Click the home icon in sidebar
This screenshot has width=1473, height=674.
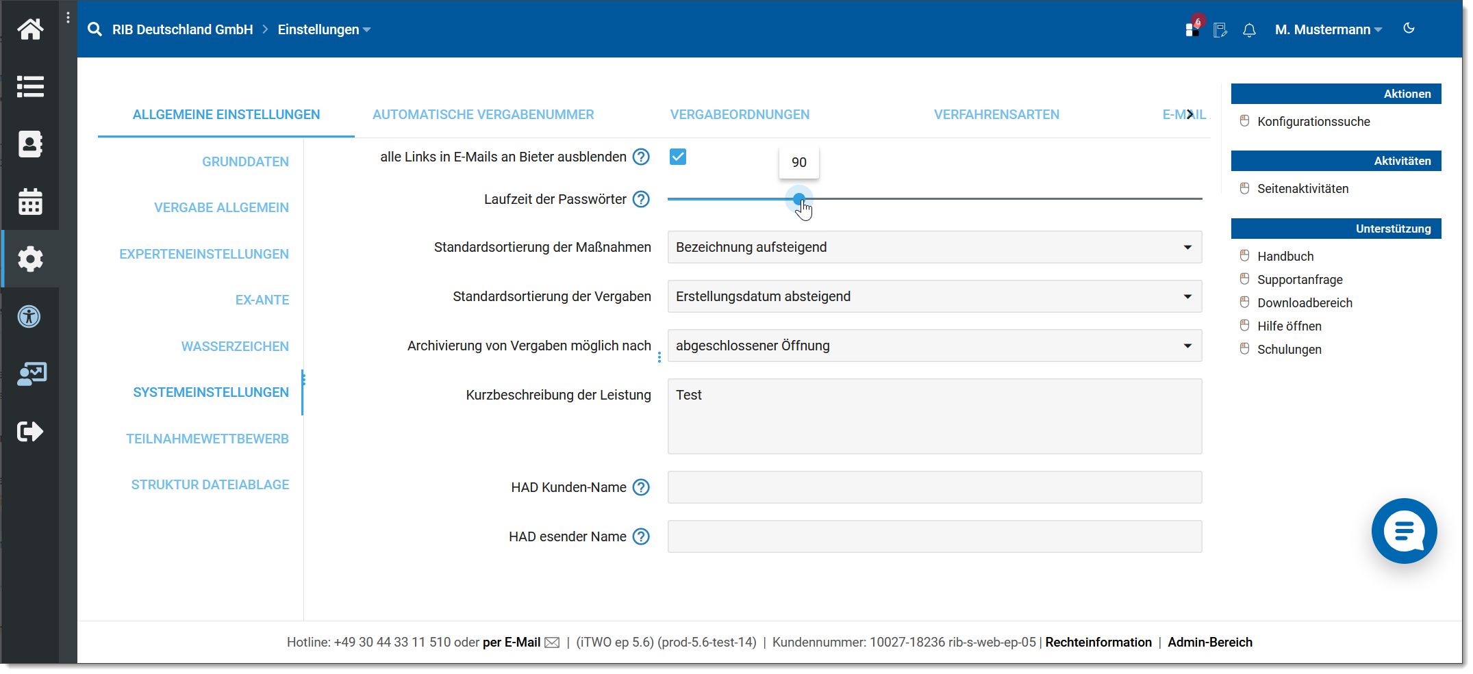click(x=30, y=29)
